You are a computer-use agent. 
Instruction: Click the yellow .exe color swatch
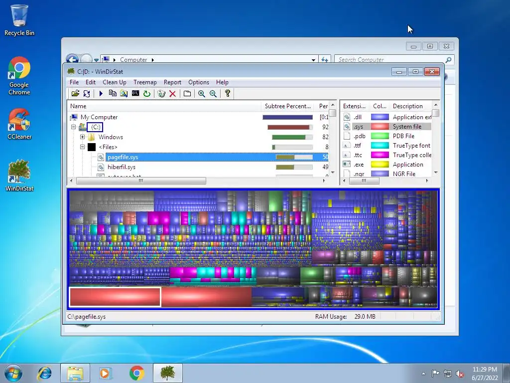[x=380, y=165]
